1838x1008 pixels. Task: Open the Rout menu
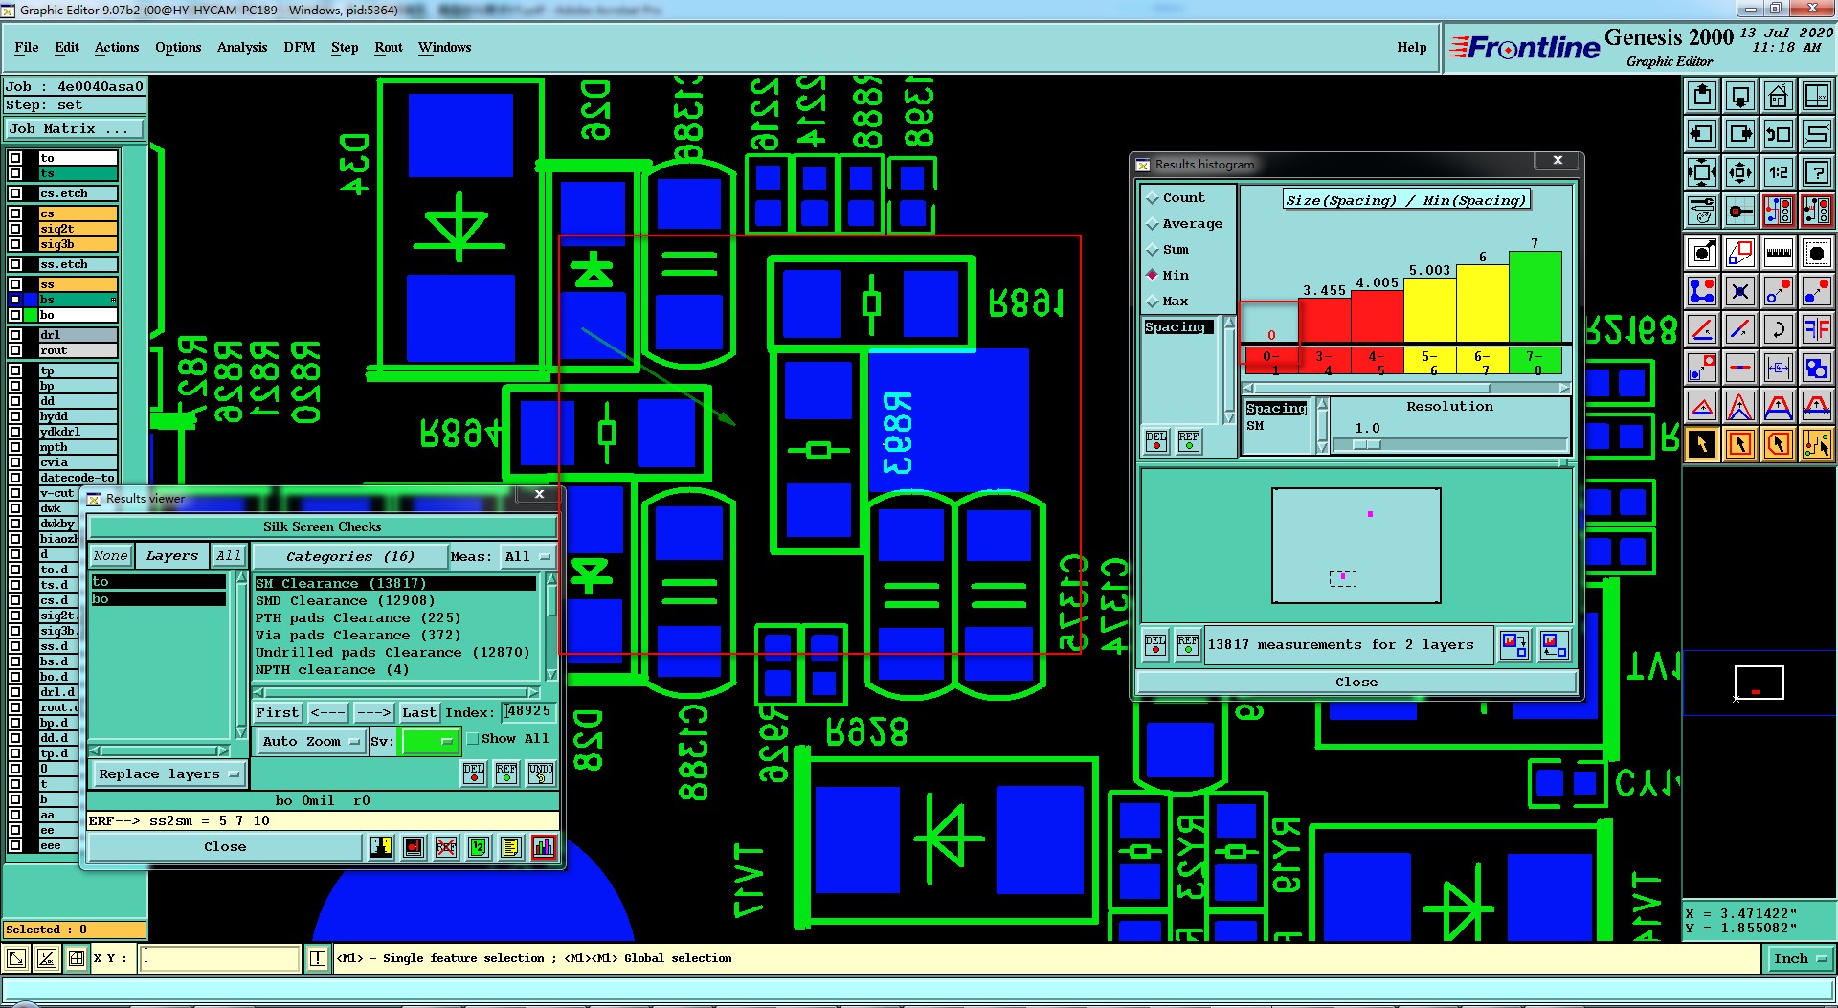tap(389, 47)
